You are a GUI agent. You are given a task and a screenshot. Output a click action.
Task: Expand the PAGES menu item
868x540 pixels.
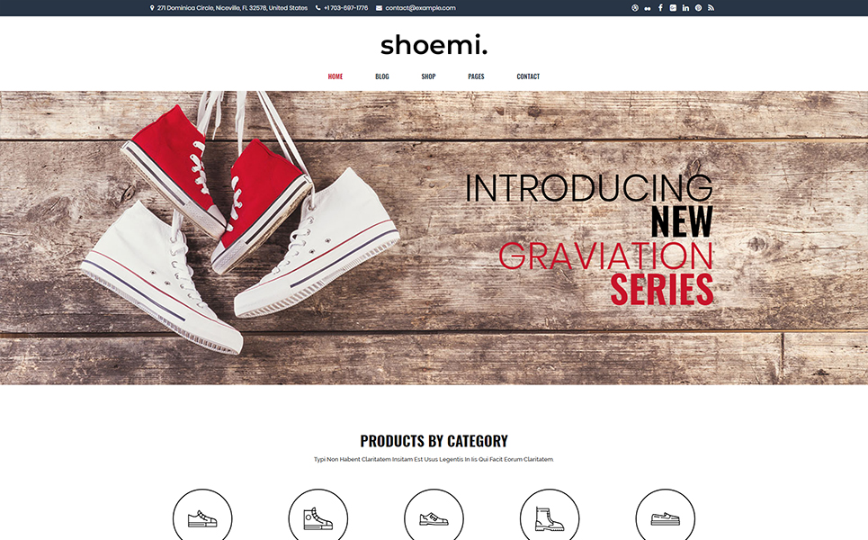pyautogui.click(x=476, y=76)
